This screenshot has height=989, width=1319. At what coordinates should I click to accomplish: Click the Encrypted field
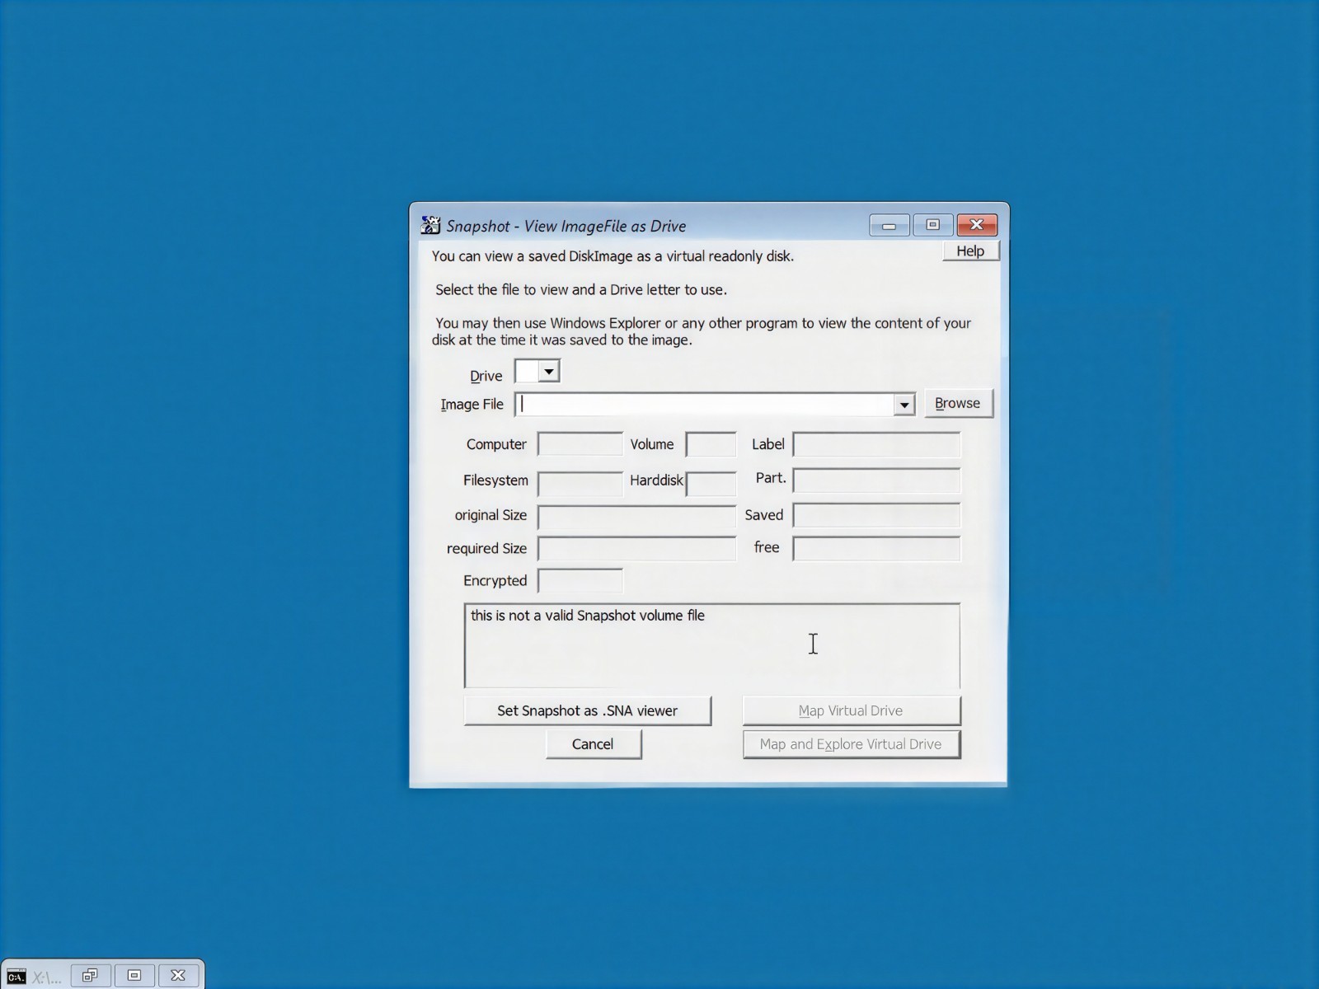pyautogui.click(x=580, y=580)
